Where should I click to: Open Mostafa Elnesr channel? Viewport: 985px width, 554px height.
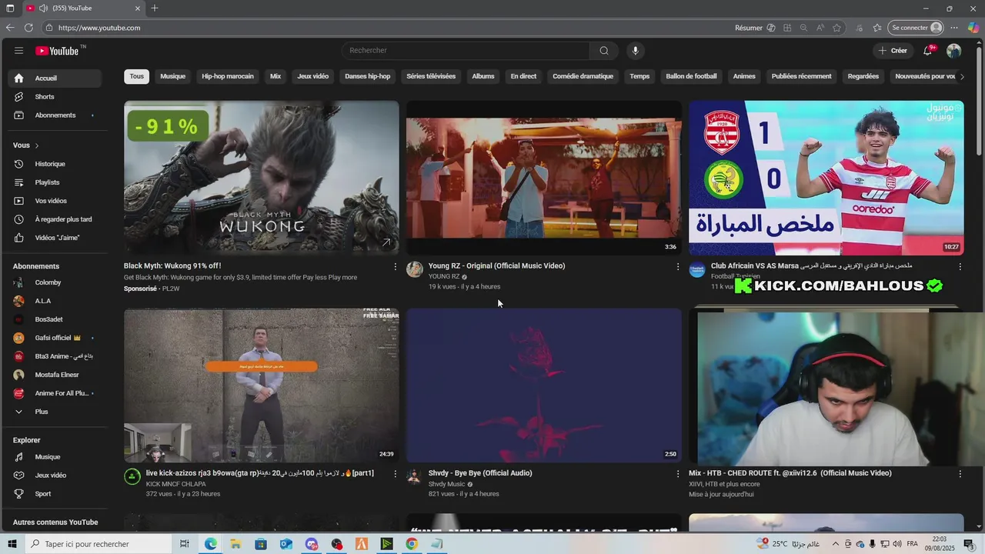[x=55, y=375]
